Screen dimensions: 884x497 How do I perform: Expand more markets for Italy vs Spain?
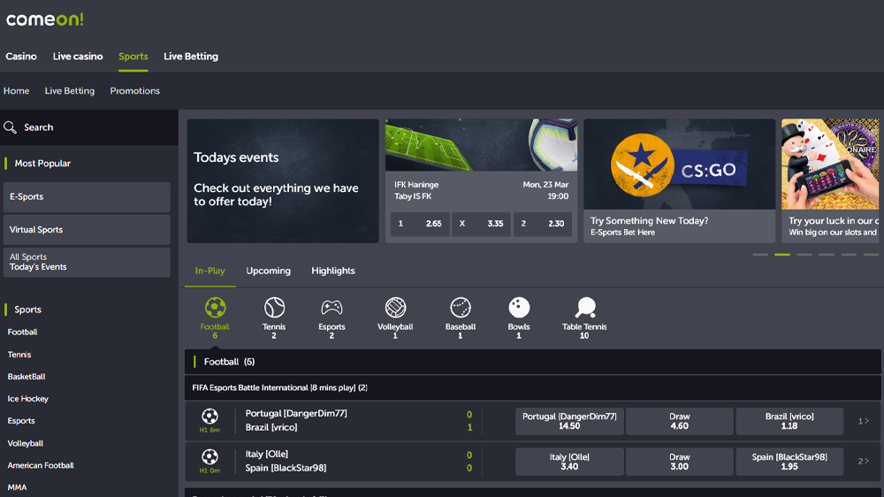(x=863, y=462)
